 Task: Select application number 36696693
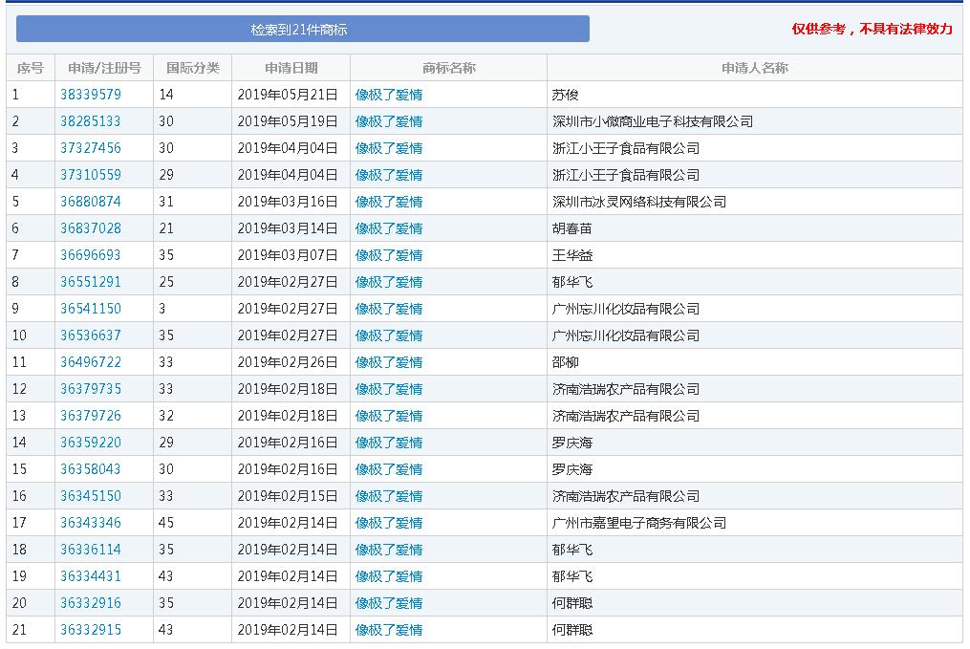[91, 255]
